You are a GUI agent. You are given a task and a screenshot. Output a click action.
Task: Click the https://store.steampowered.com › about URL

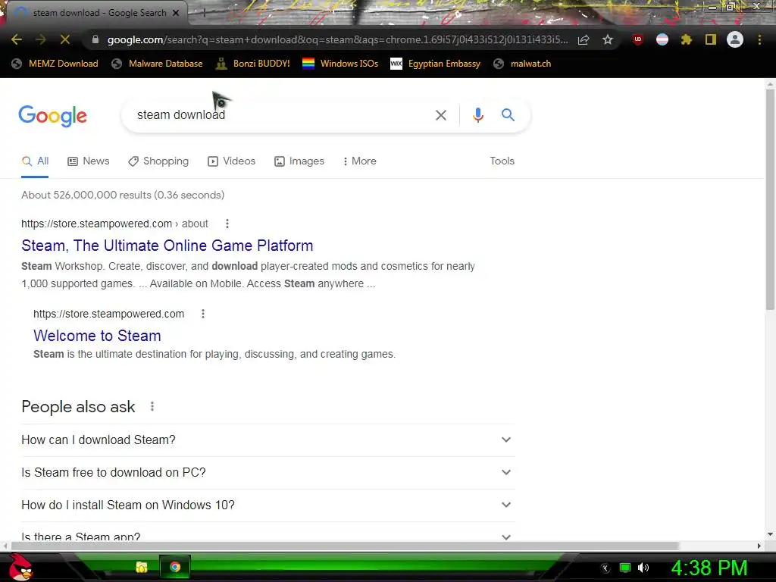coord(114,224)
